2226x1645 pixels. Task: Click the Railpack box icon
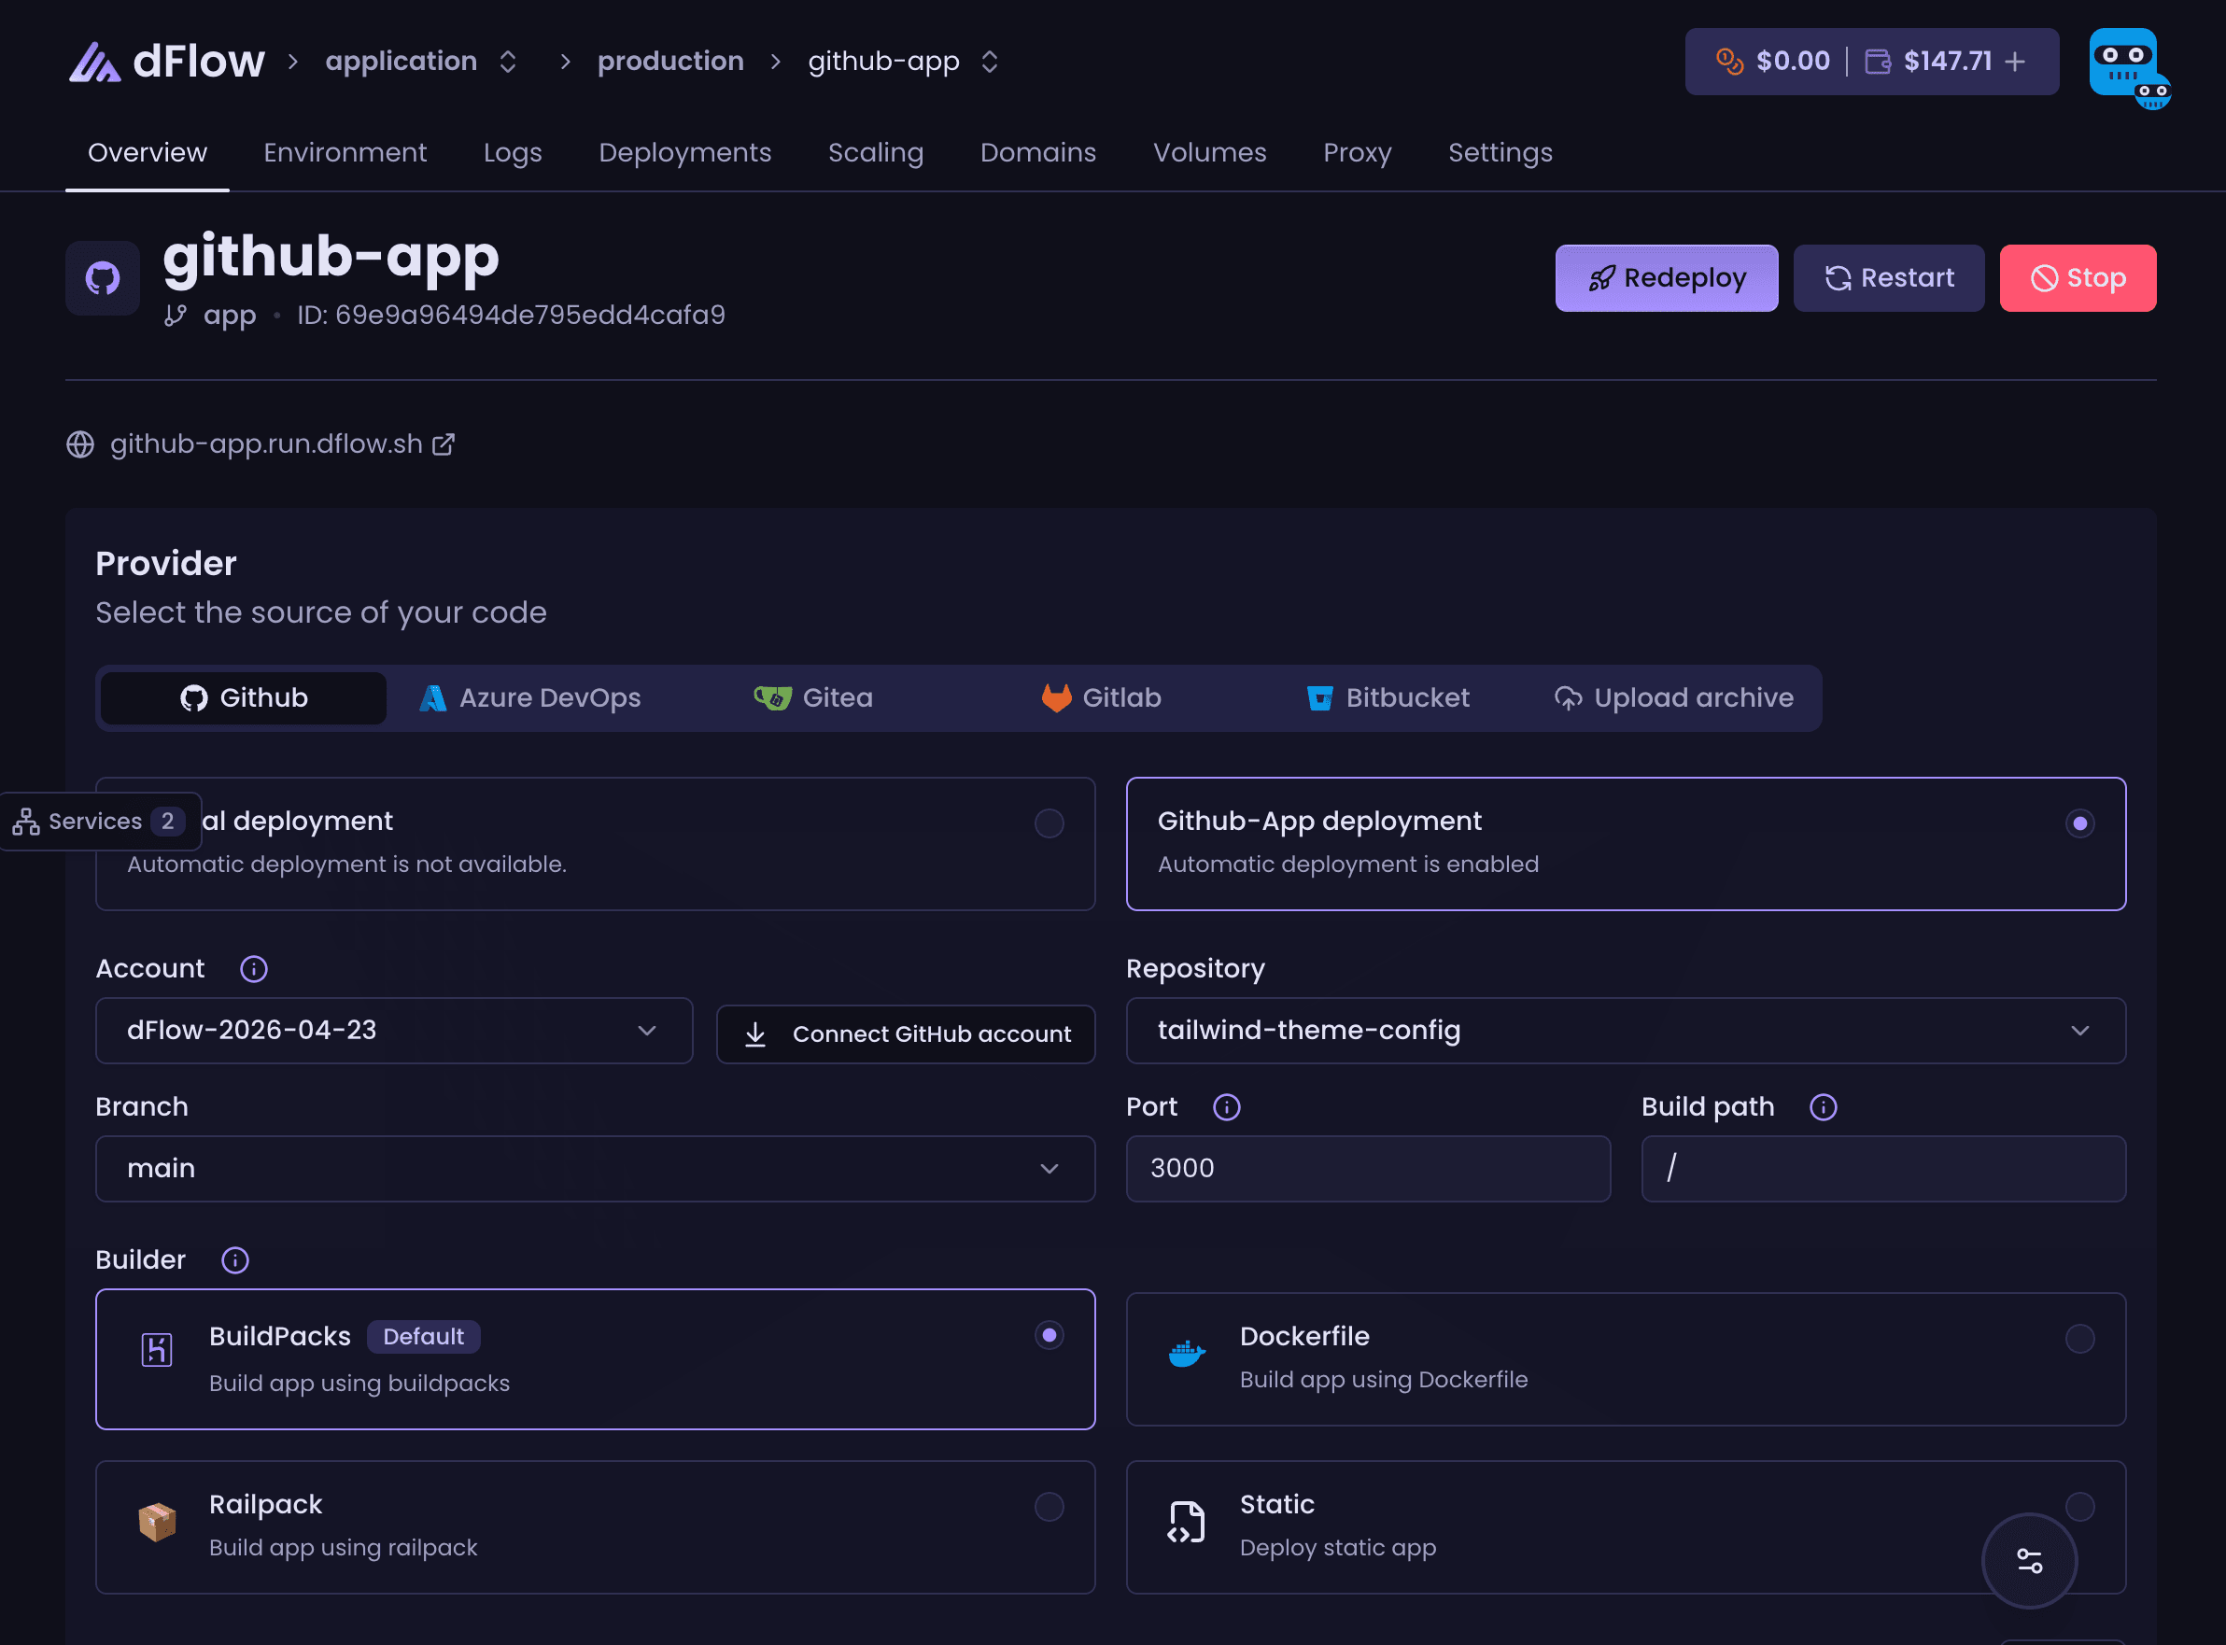[156, 1523]
